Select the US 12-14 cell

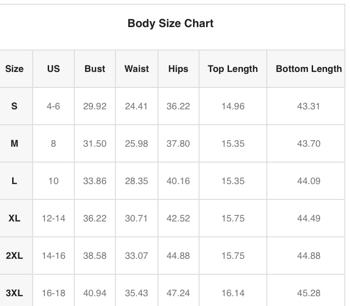(53, 218)
